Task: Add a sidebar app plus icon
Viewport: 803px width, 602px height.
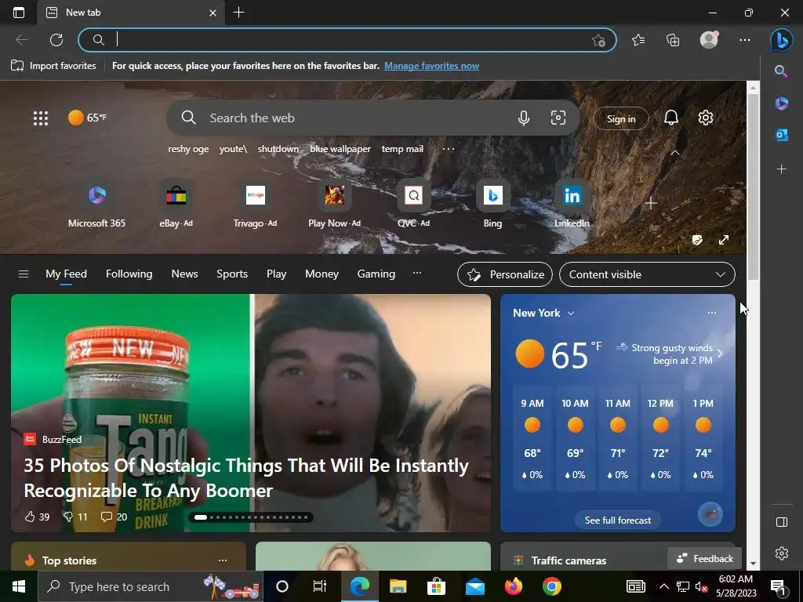Action: click(781, 169)
